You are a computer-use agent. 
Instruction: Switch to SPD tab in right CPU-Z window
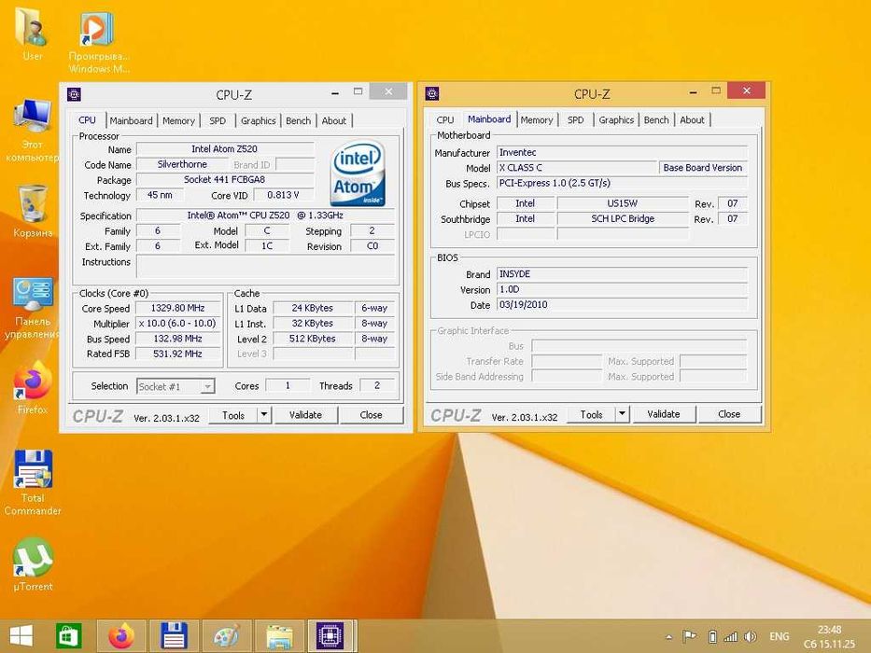pos(575,120)
